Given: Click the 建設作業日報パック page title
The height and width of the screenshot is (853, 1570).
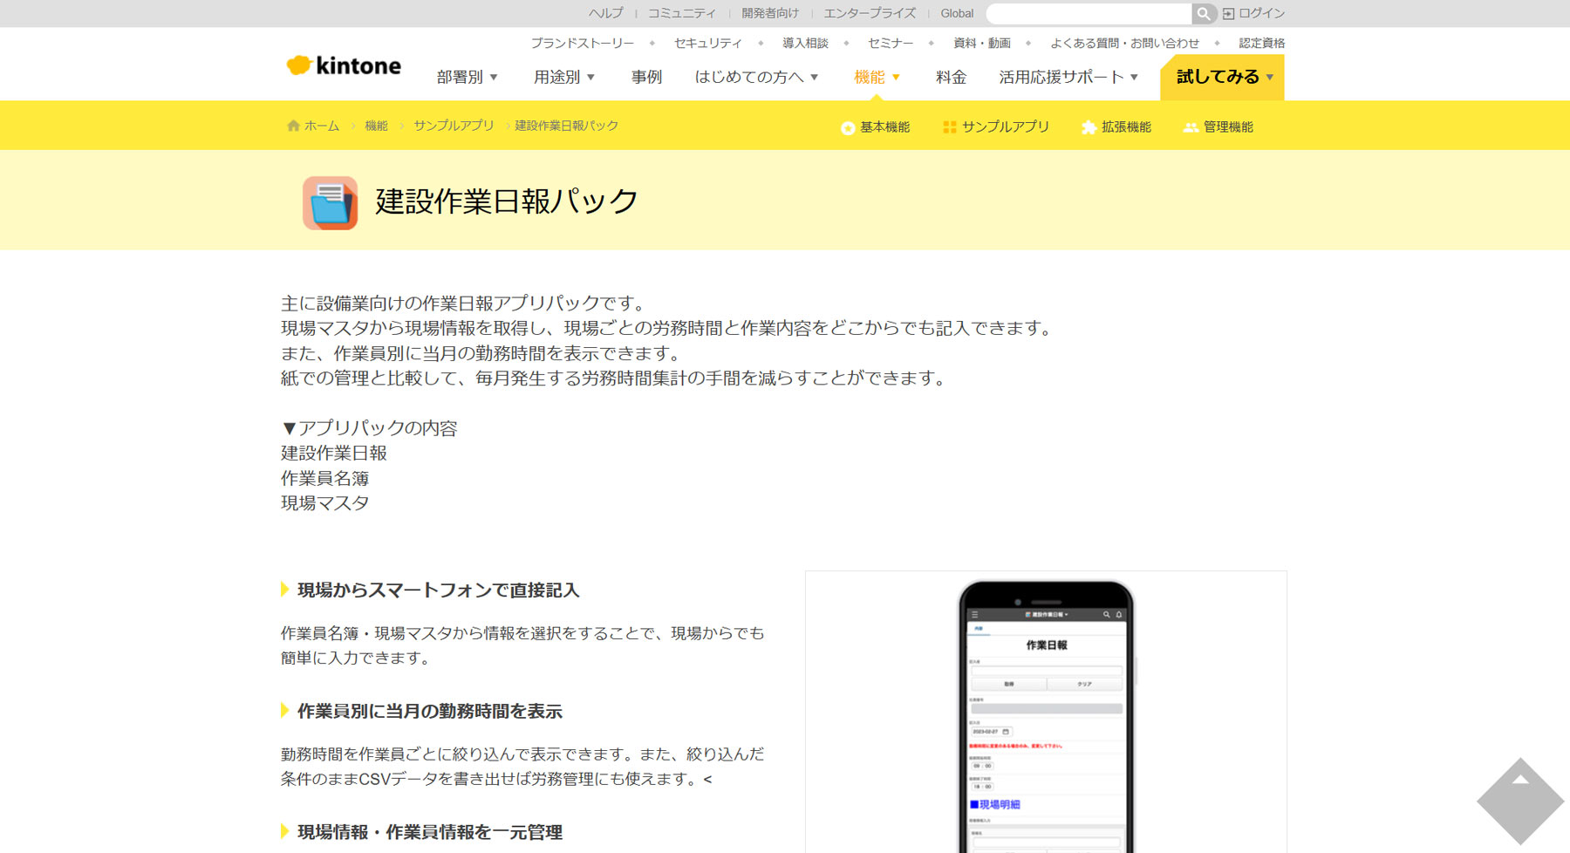Looking at the screenshot, I should click(507, 201).
